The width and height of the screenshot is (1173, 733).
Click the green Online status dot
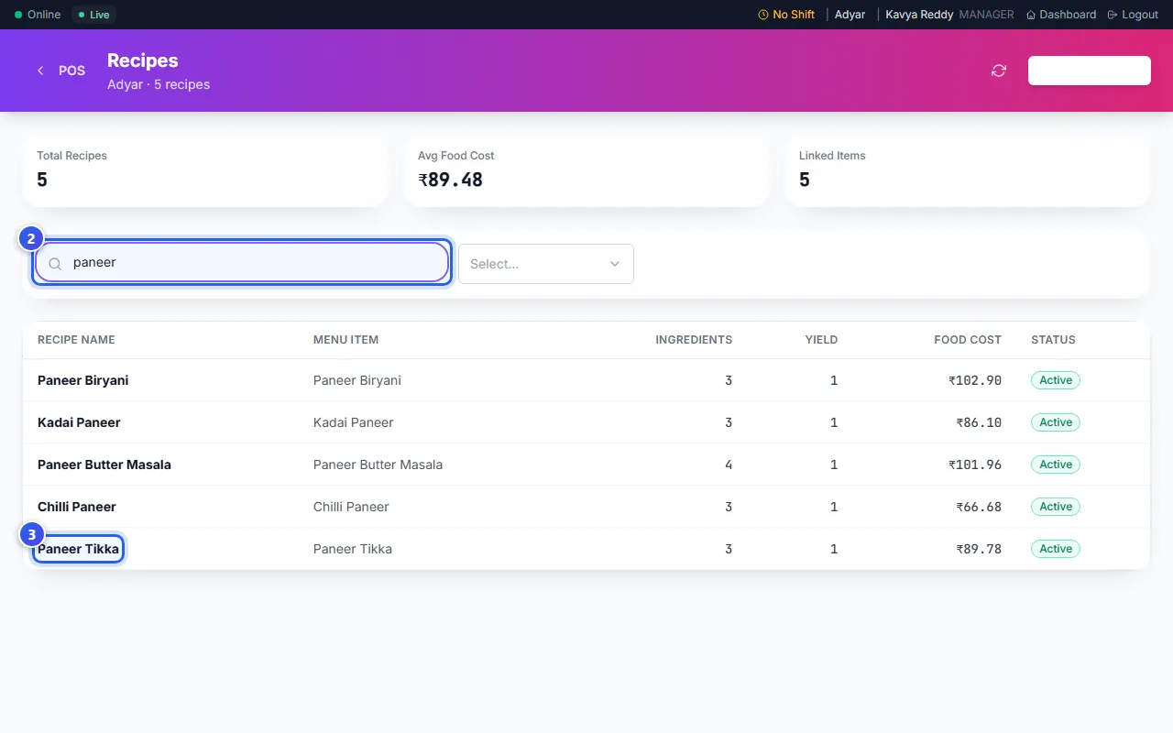tap(18, 15)
